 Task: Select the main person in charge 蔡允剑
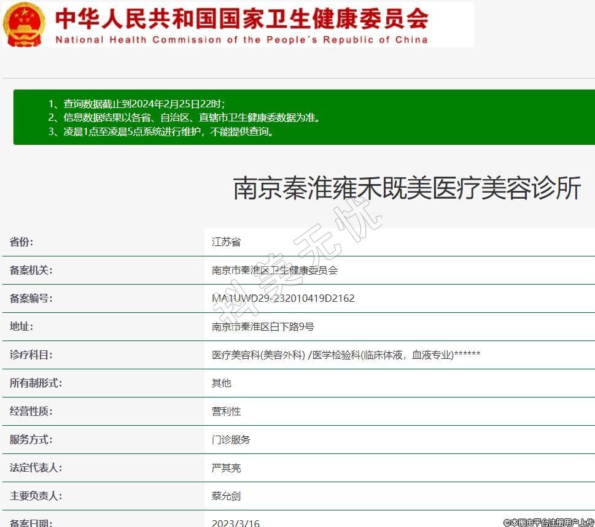226,496
